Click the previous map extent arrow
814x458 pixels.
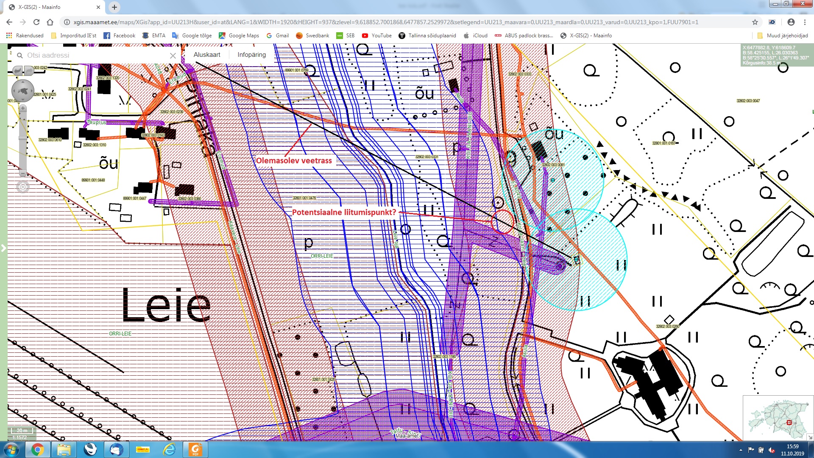[x=17, y=70]
